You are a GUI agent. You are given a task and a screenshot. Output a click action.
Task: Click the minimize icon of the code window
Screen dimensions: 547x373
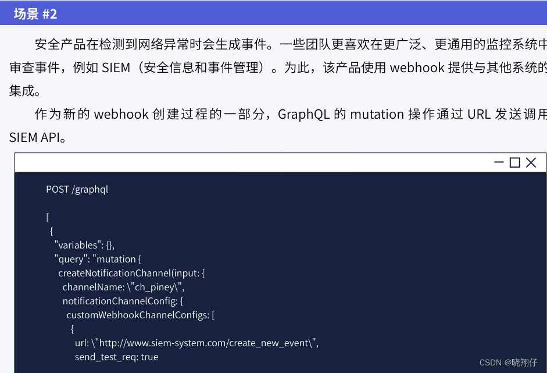point(498,163)
